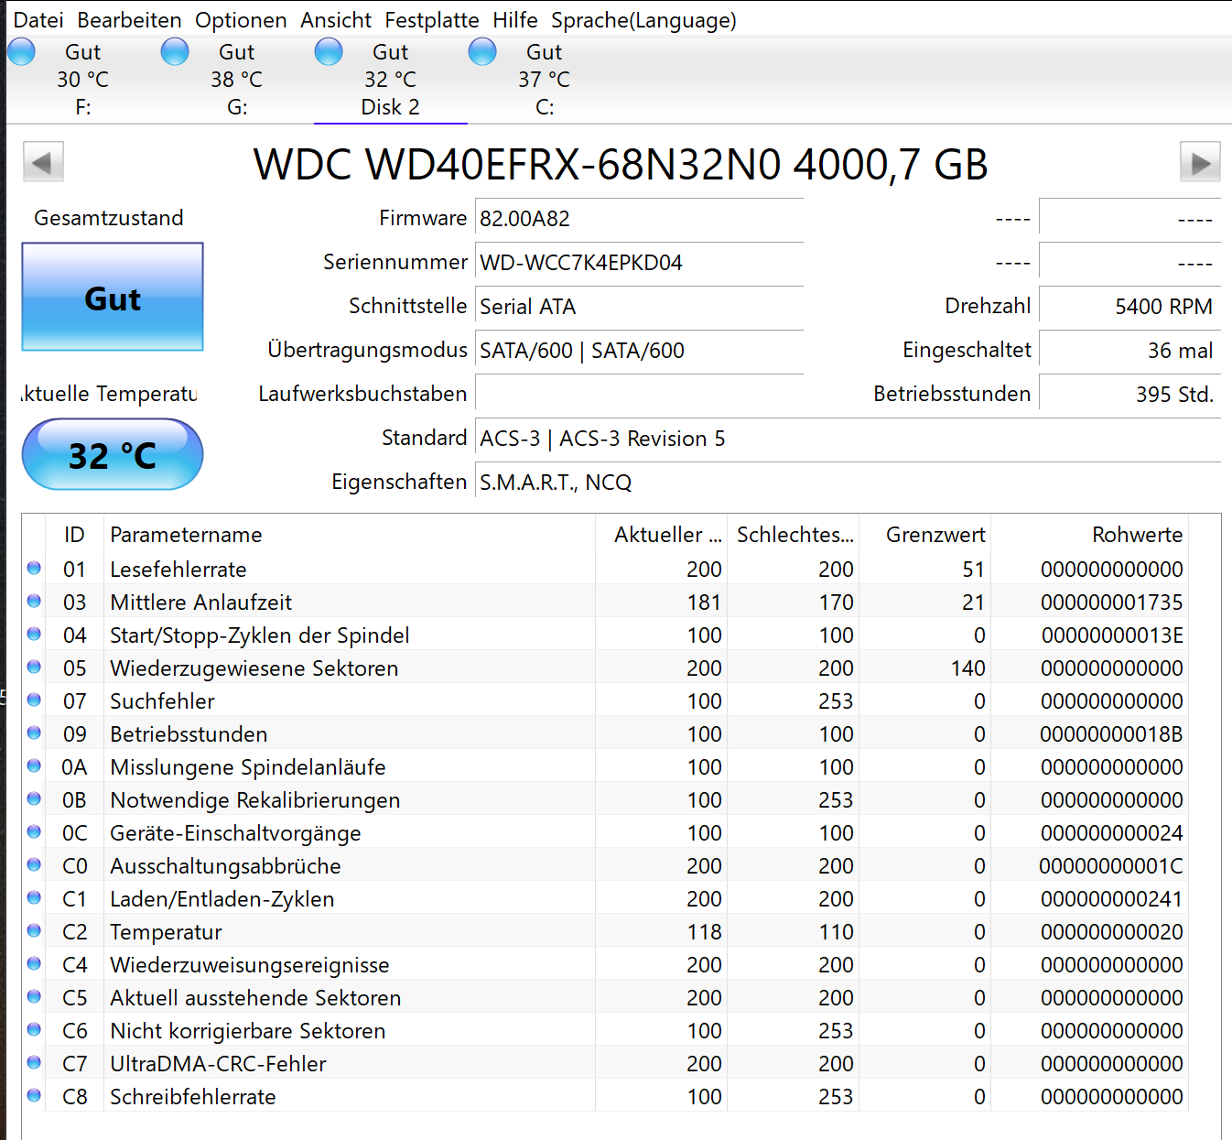Go to previous disk with left arrow
Screen dimensions: 1232x1140
(x=43, y=163)
